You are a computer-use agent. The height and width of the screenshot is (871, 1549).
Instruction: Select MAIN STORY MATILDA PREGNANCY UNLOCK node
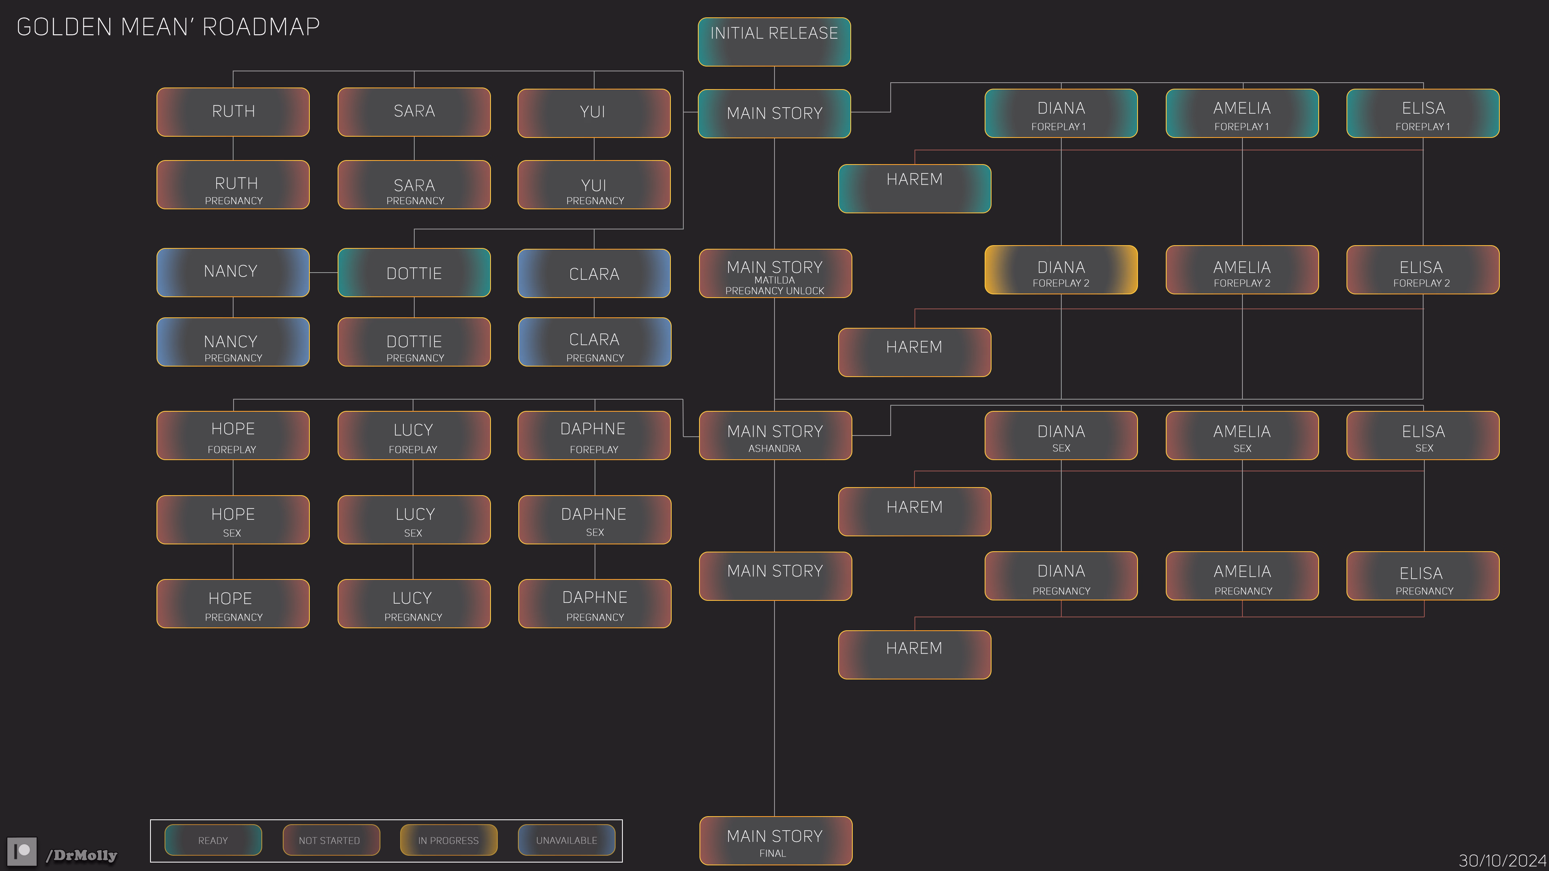[775, 273]
